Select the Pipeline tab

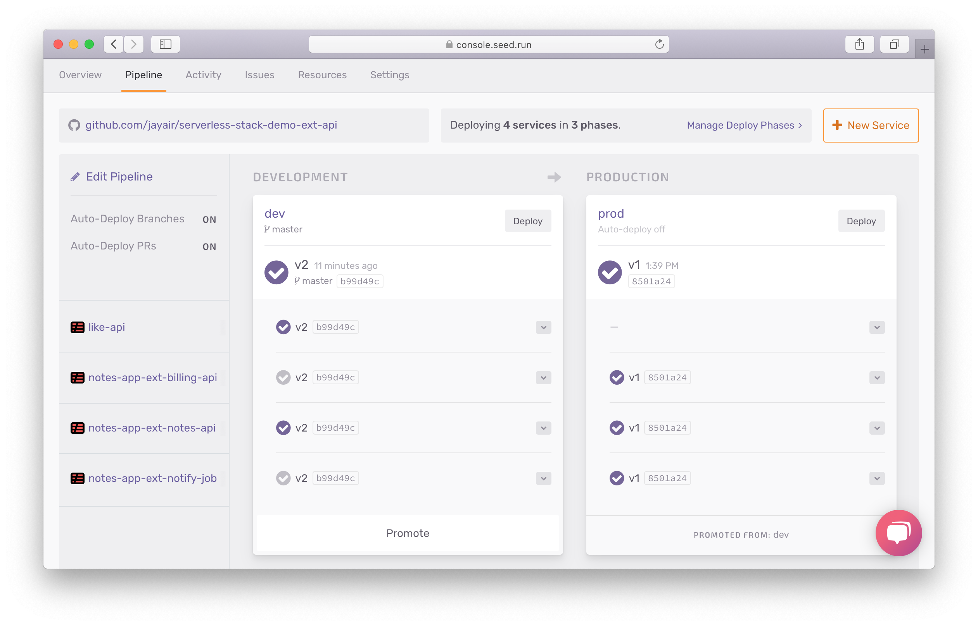143,74
